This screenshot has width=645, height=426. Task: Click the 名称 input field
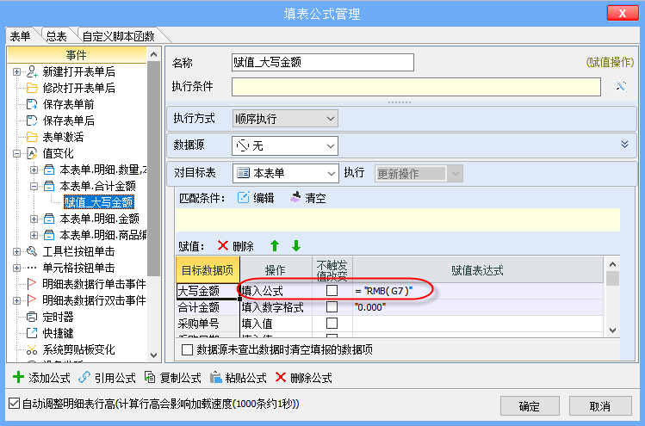pyautogui.click(x=323, y=63)
